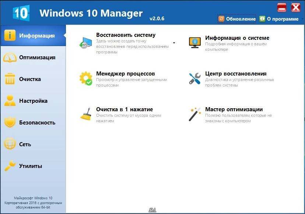Click the yellow Информация sidebar icon

(10, 35)
